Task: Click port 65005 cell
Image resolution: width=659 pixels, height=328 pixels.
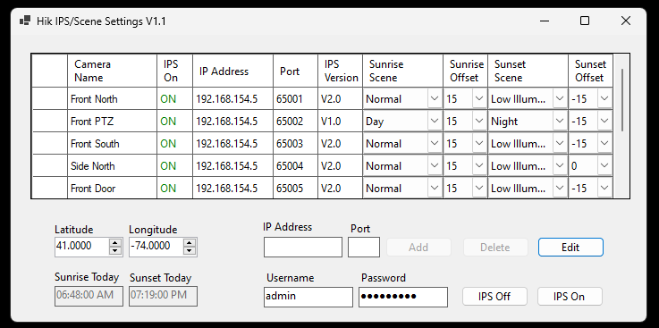Action: (x=295, y=189)
